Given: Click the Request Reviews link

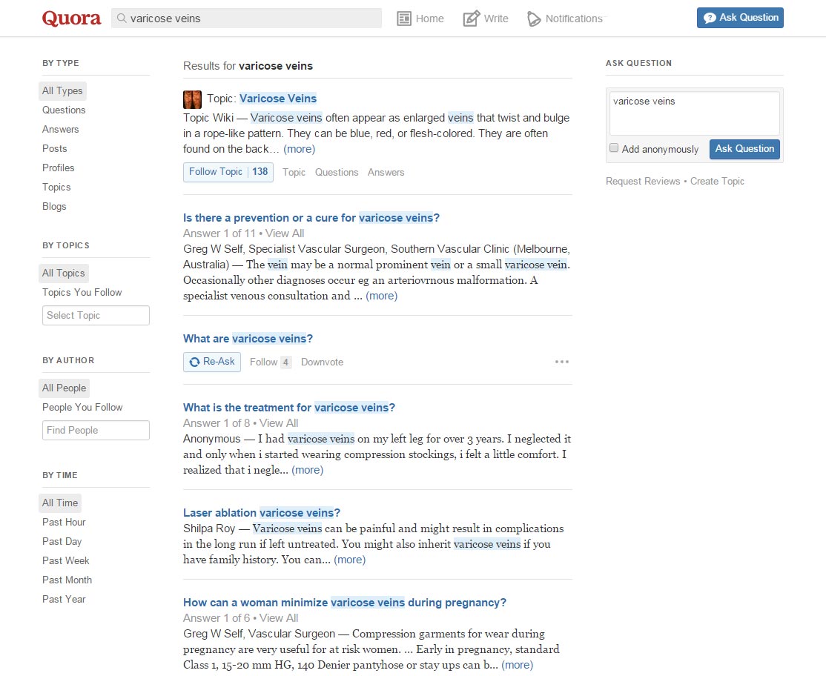Looking at the screenshot, I should pos(643,181).
